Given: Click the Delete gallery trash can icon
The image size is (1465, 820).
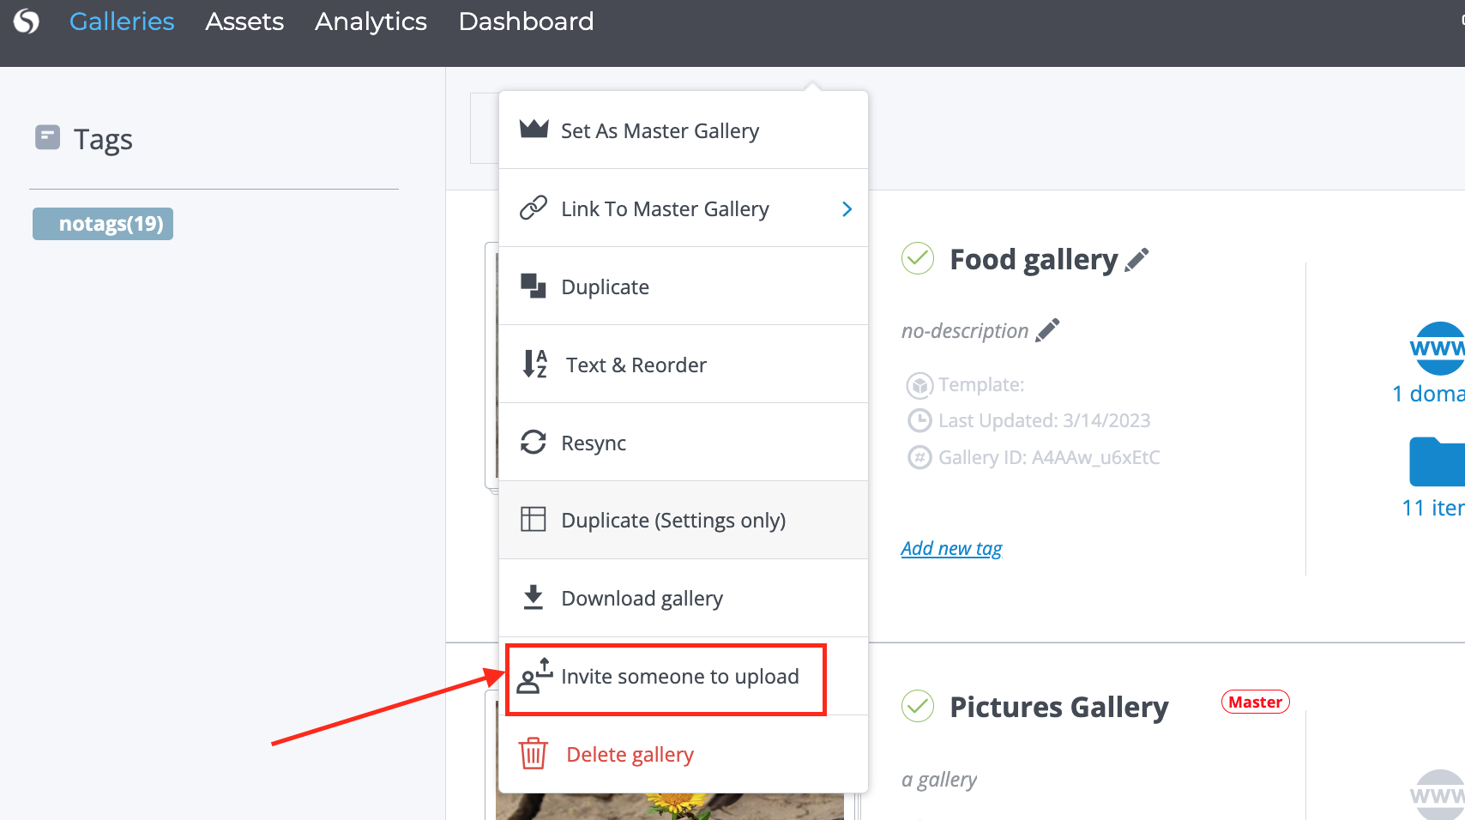Looking at the screenshot, I should tap(533, 754).
